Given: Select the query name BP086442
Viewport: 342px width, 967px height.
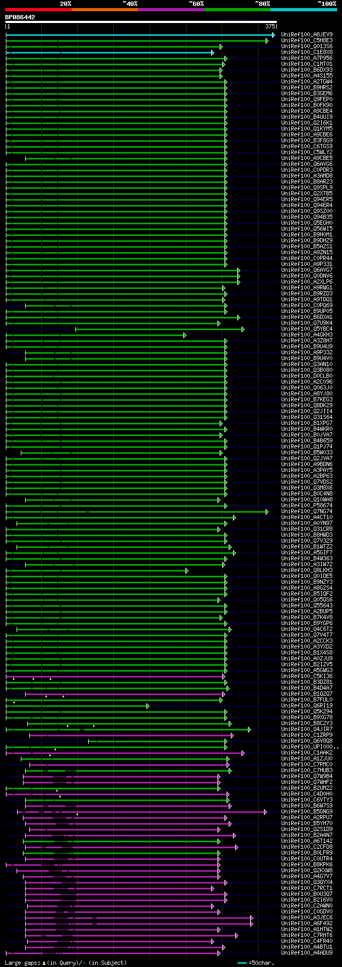Looking at the screenshot, I should (x=20, y=17).
